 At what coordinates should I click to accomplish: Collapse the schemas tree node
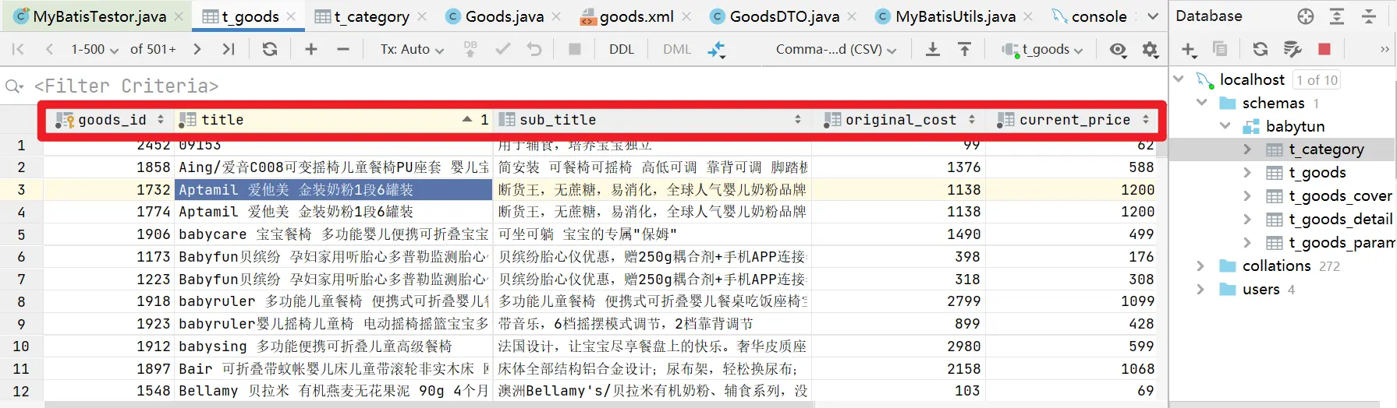tap(1202, 103)
